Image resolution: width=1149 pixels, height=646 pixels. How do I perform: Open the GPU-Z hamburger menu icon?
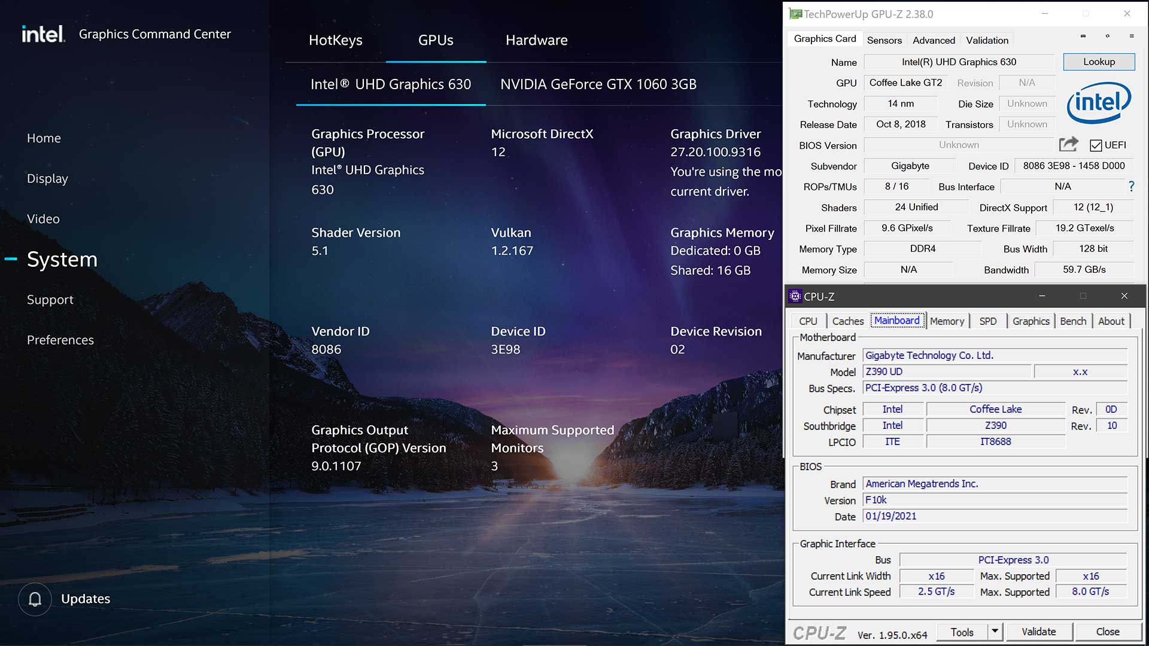pyautogui.click(x=1132, y=36)
